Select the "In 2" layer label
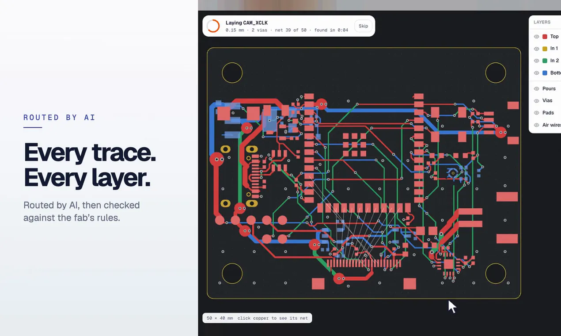Image resolution: width=561 pixels, height=336 pixels. point(554,61)
